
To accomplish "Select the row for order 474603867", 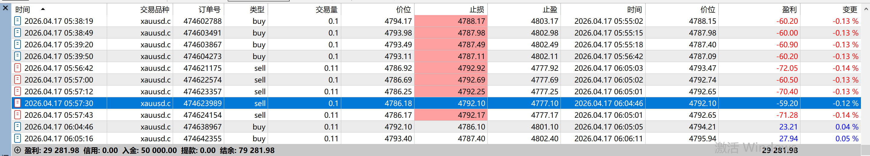I will click(202, 44).
